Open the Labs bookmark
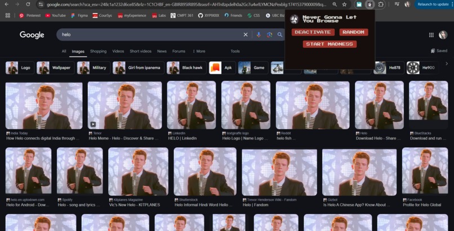Viewport: 454px width, 231px height. [x=159, y=16]
